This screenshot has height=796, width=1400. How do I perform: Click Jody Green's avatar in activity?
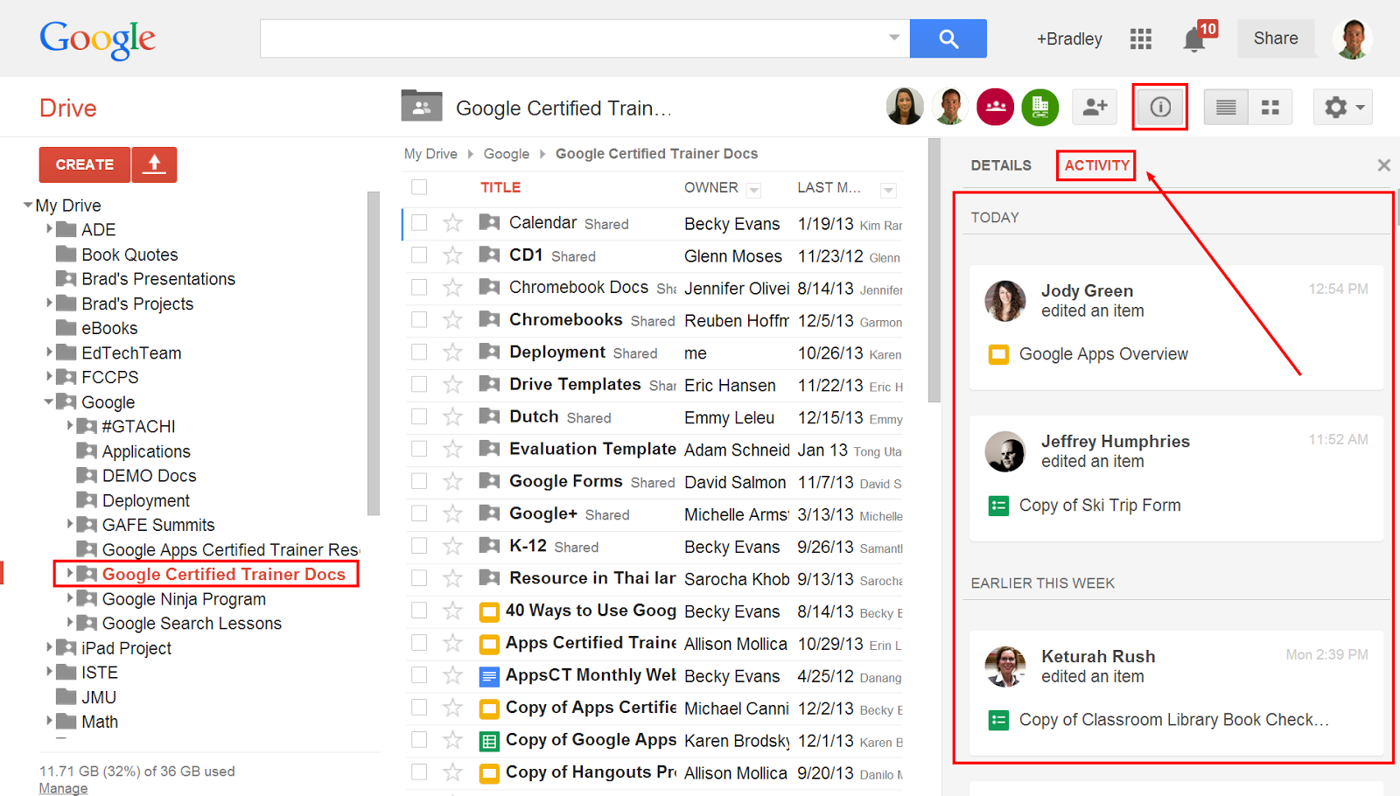pyautogui.click(x=1005, y=301)
